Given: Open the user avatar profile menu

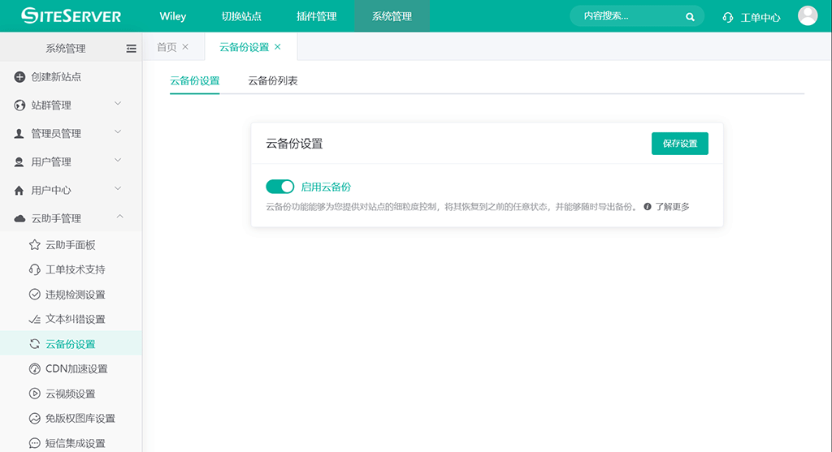Looking at the screenshot, I should [807, 16].
